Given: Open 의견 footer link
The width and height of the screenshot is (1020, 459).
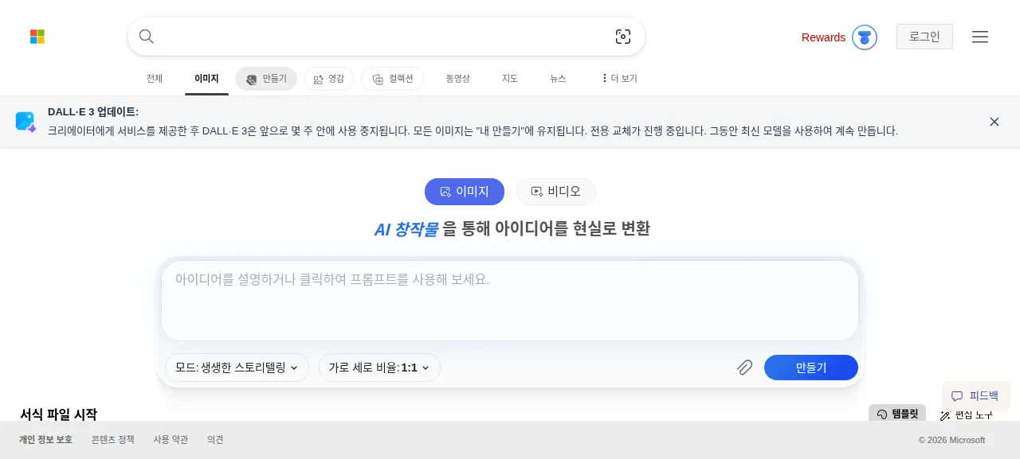Looking at the screenshot, I should pyautogui.click(x=215, y=440).
